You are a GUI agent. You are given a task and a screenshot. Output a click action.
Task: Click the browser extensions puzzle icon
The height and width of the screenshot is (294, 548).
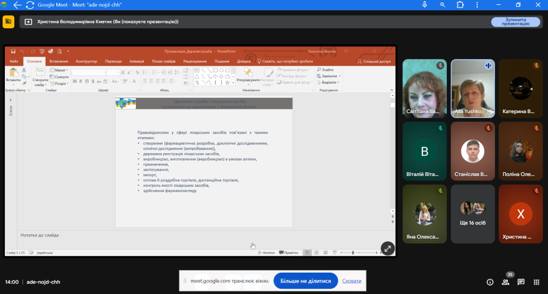460,5
